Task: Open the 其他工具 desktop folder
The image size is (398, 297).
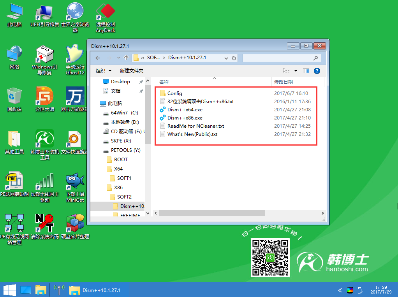Action: (14, 142)
